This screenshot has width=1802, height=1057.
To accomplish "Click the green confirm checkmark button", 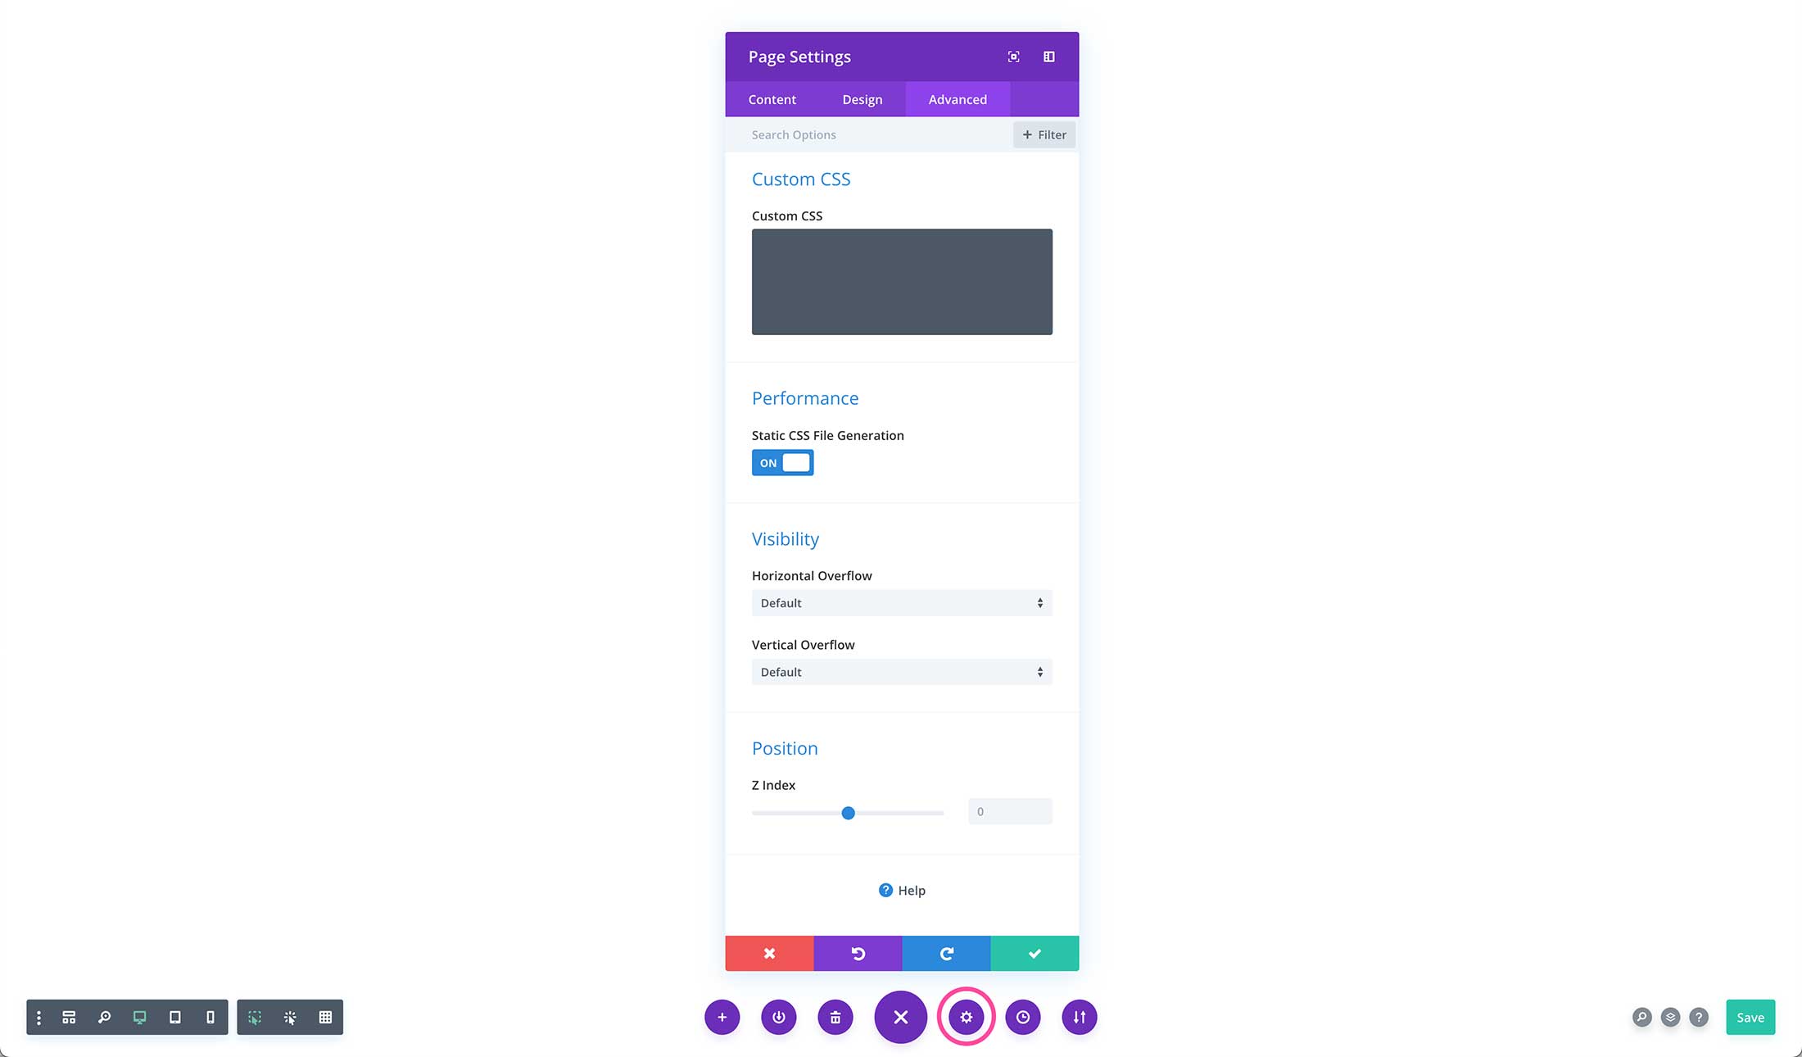I will (1034, 953).
